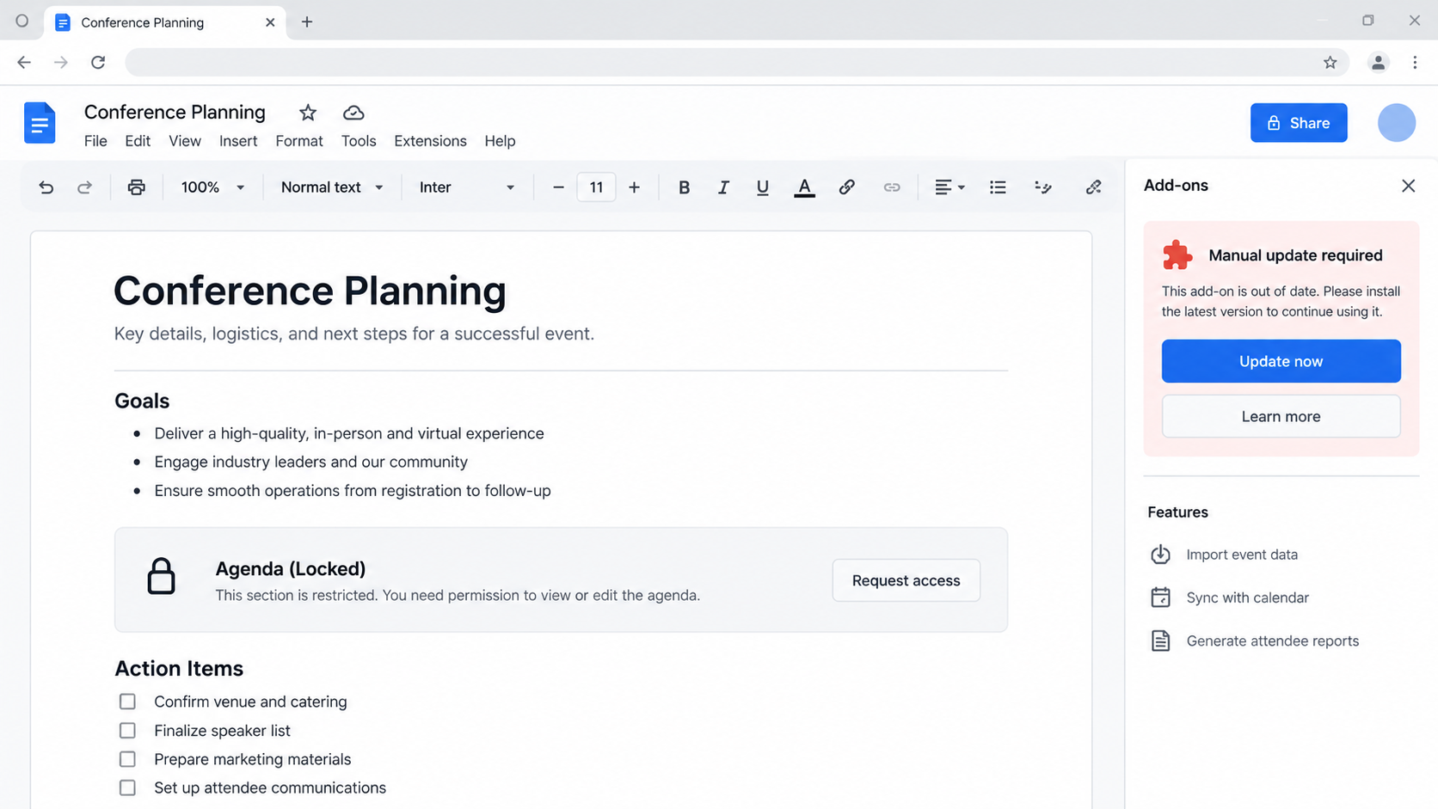Print the document using printer icon

click(136, 187)
